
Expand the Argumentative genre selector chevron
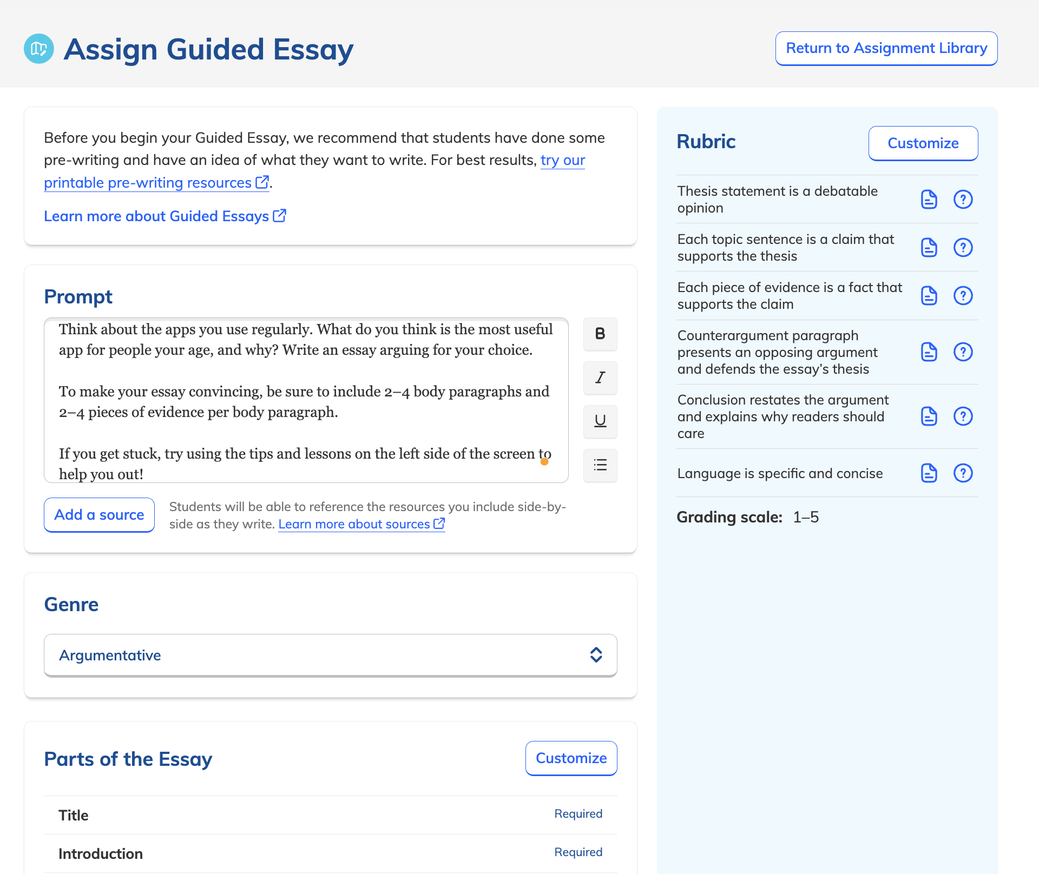tap(596, 654)
